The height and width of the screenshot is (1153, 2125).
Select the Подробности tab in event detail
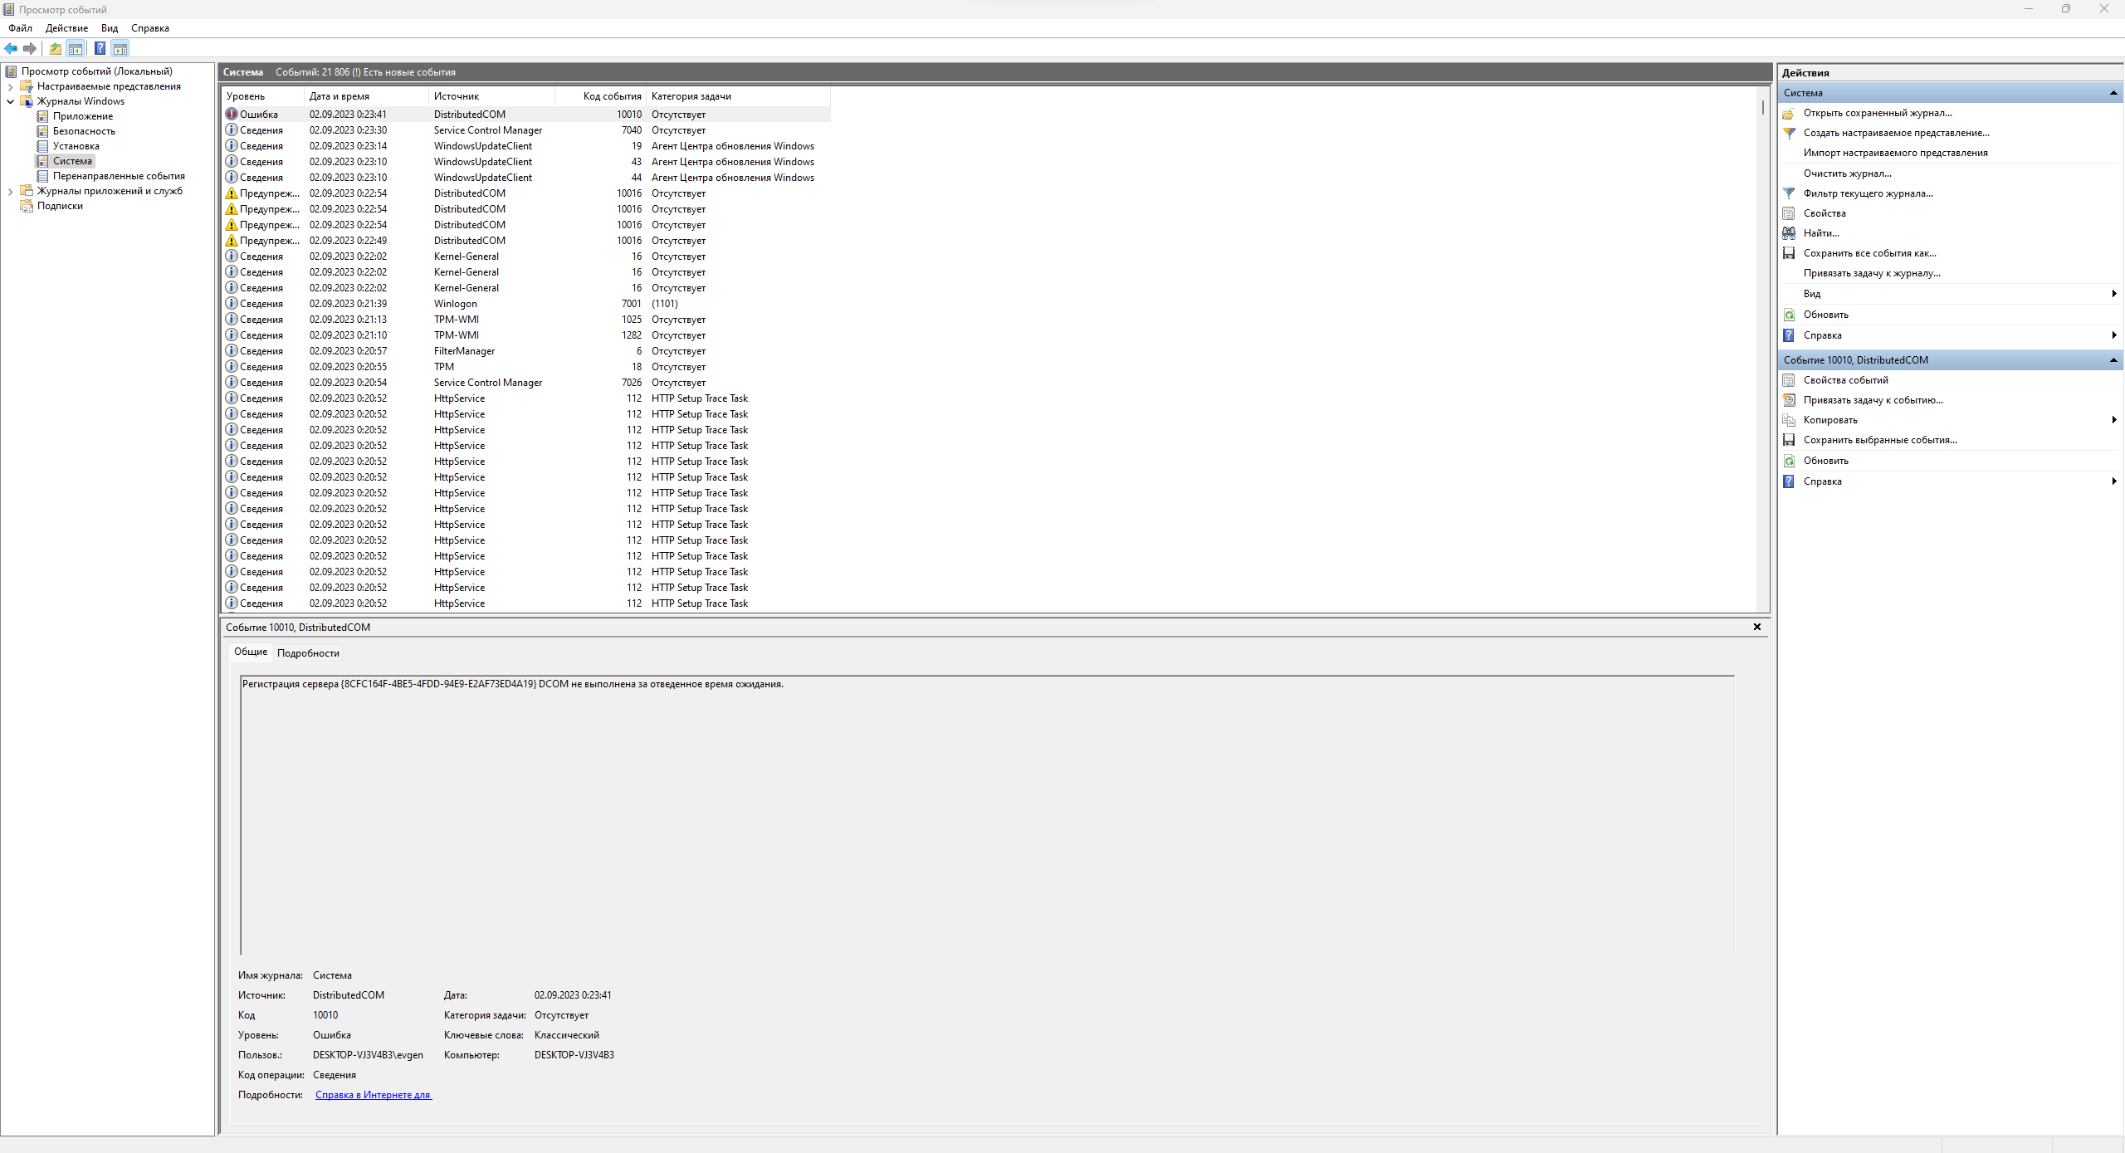tap(310, 652)
